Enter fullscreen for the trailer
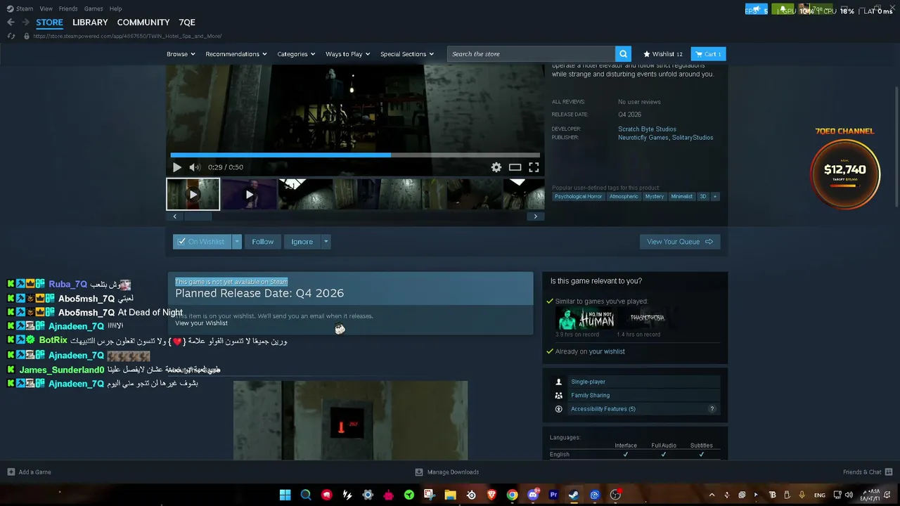This screenshot has width=900, height=506. click(534, 167)
